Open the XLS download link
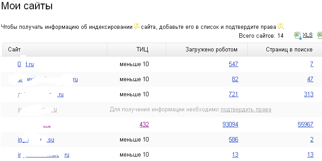Image resolution: width=322 pixels, height=161 pixels. 307,35
